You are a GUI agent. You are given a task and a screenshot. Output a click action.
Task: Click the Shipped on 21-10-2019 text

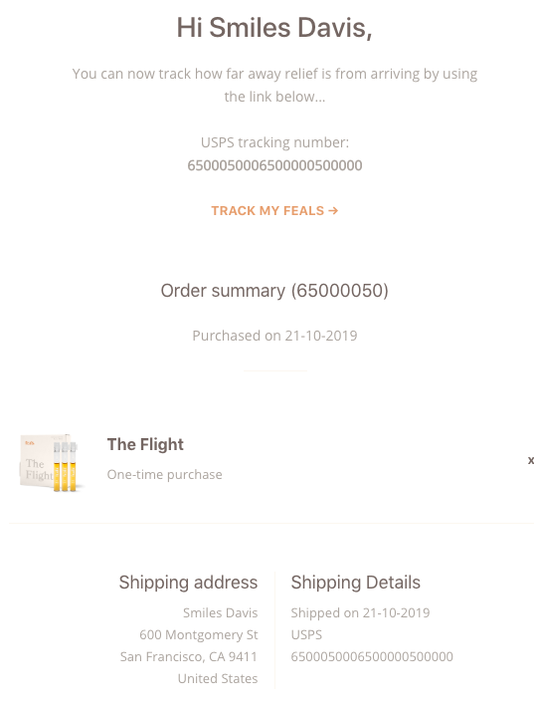point(360,612)
